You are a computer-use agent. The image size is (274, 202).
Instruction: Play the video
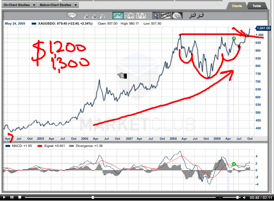coord(4,197)
